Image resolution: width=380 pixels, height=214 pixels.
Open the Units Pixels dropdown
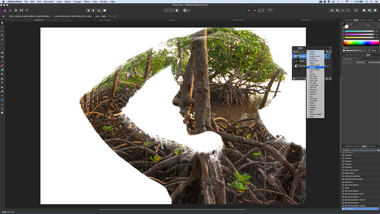pyautogui.click(x=108, y=16)
